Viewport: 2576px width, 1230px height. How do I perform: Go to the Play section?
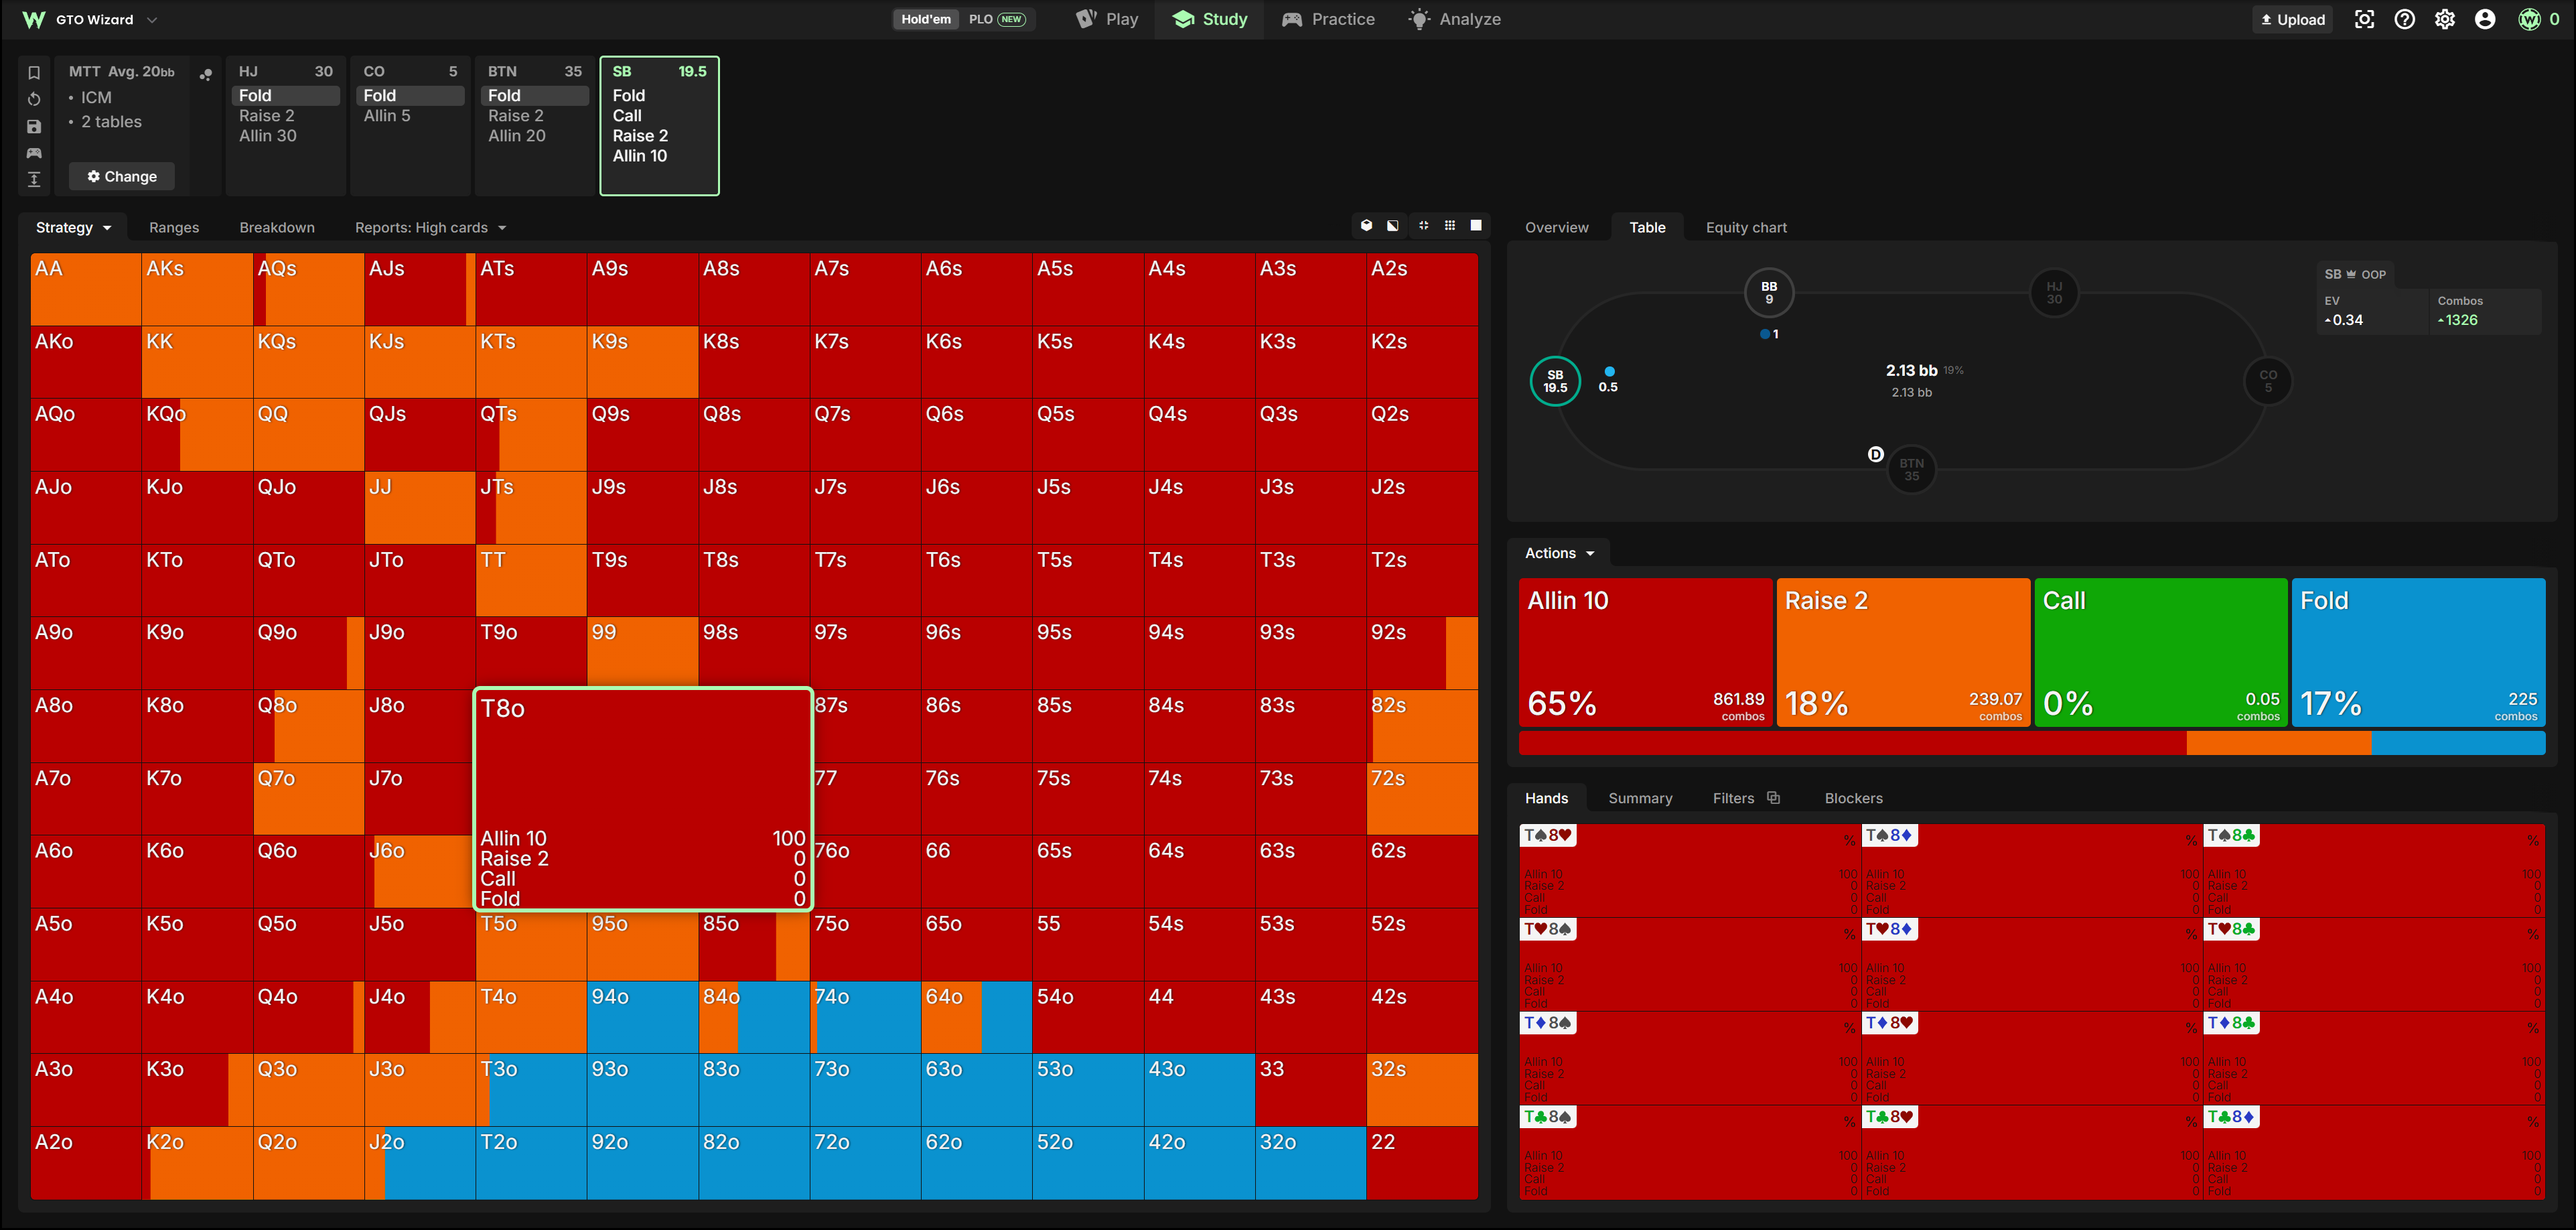[x=1107, y=19]
